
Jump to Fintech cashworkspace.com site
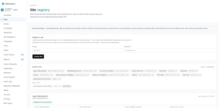[x=43, y=75]
